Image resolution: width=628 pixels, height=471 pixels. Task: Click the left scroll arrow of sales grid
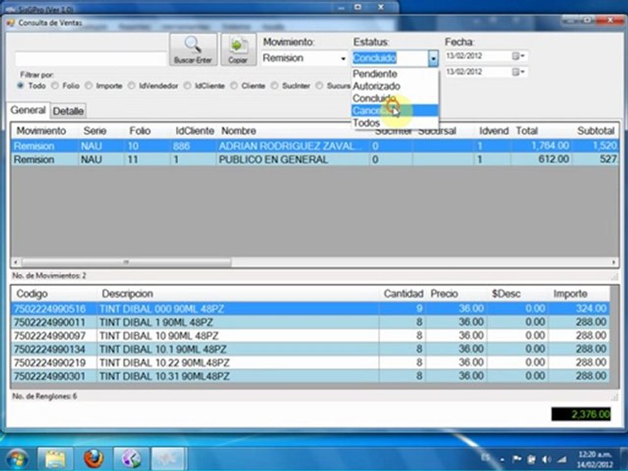pos(16,262)
